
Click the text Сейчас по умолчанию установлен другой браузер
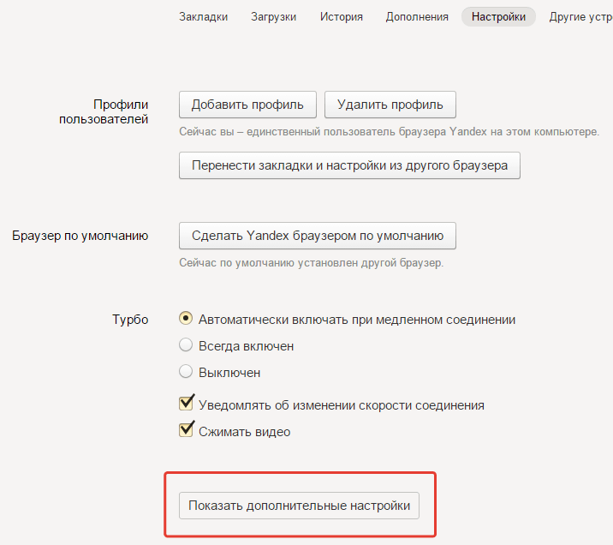(311, 262)
